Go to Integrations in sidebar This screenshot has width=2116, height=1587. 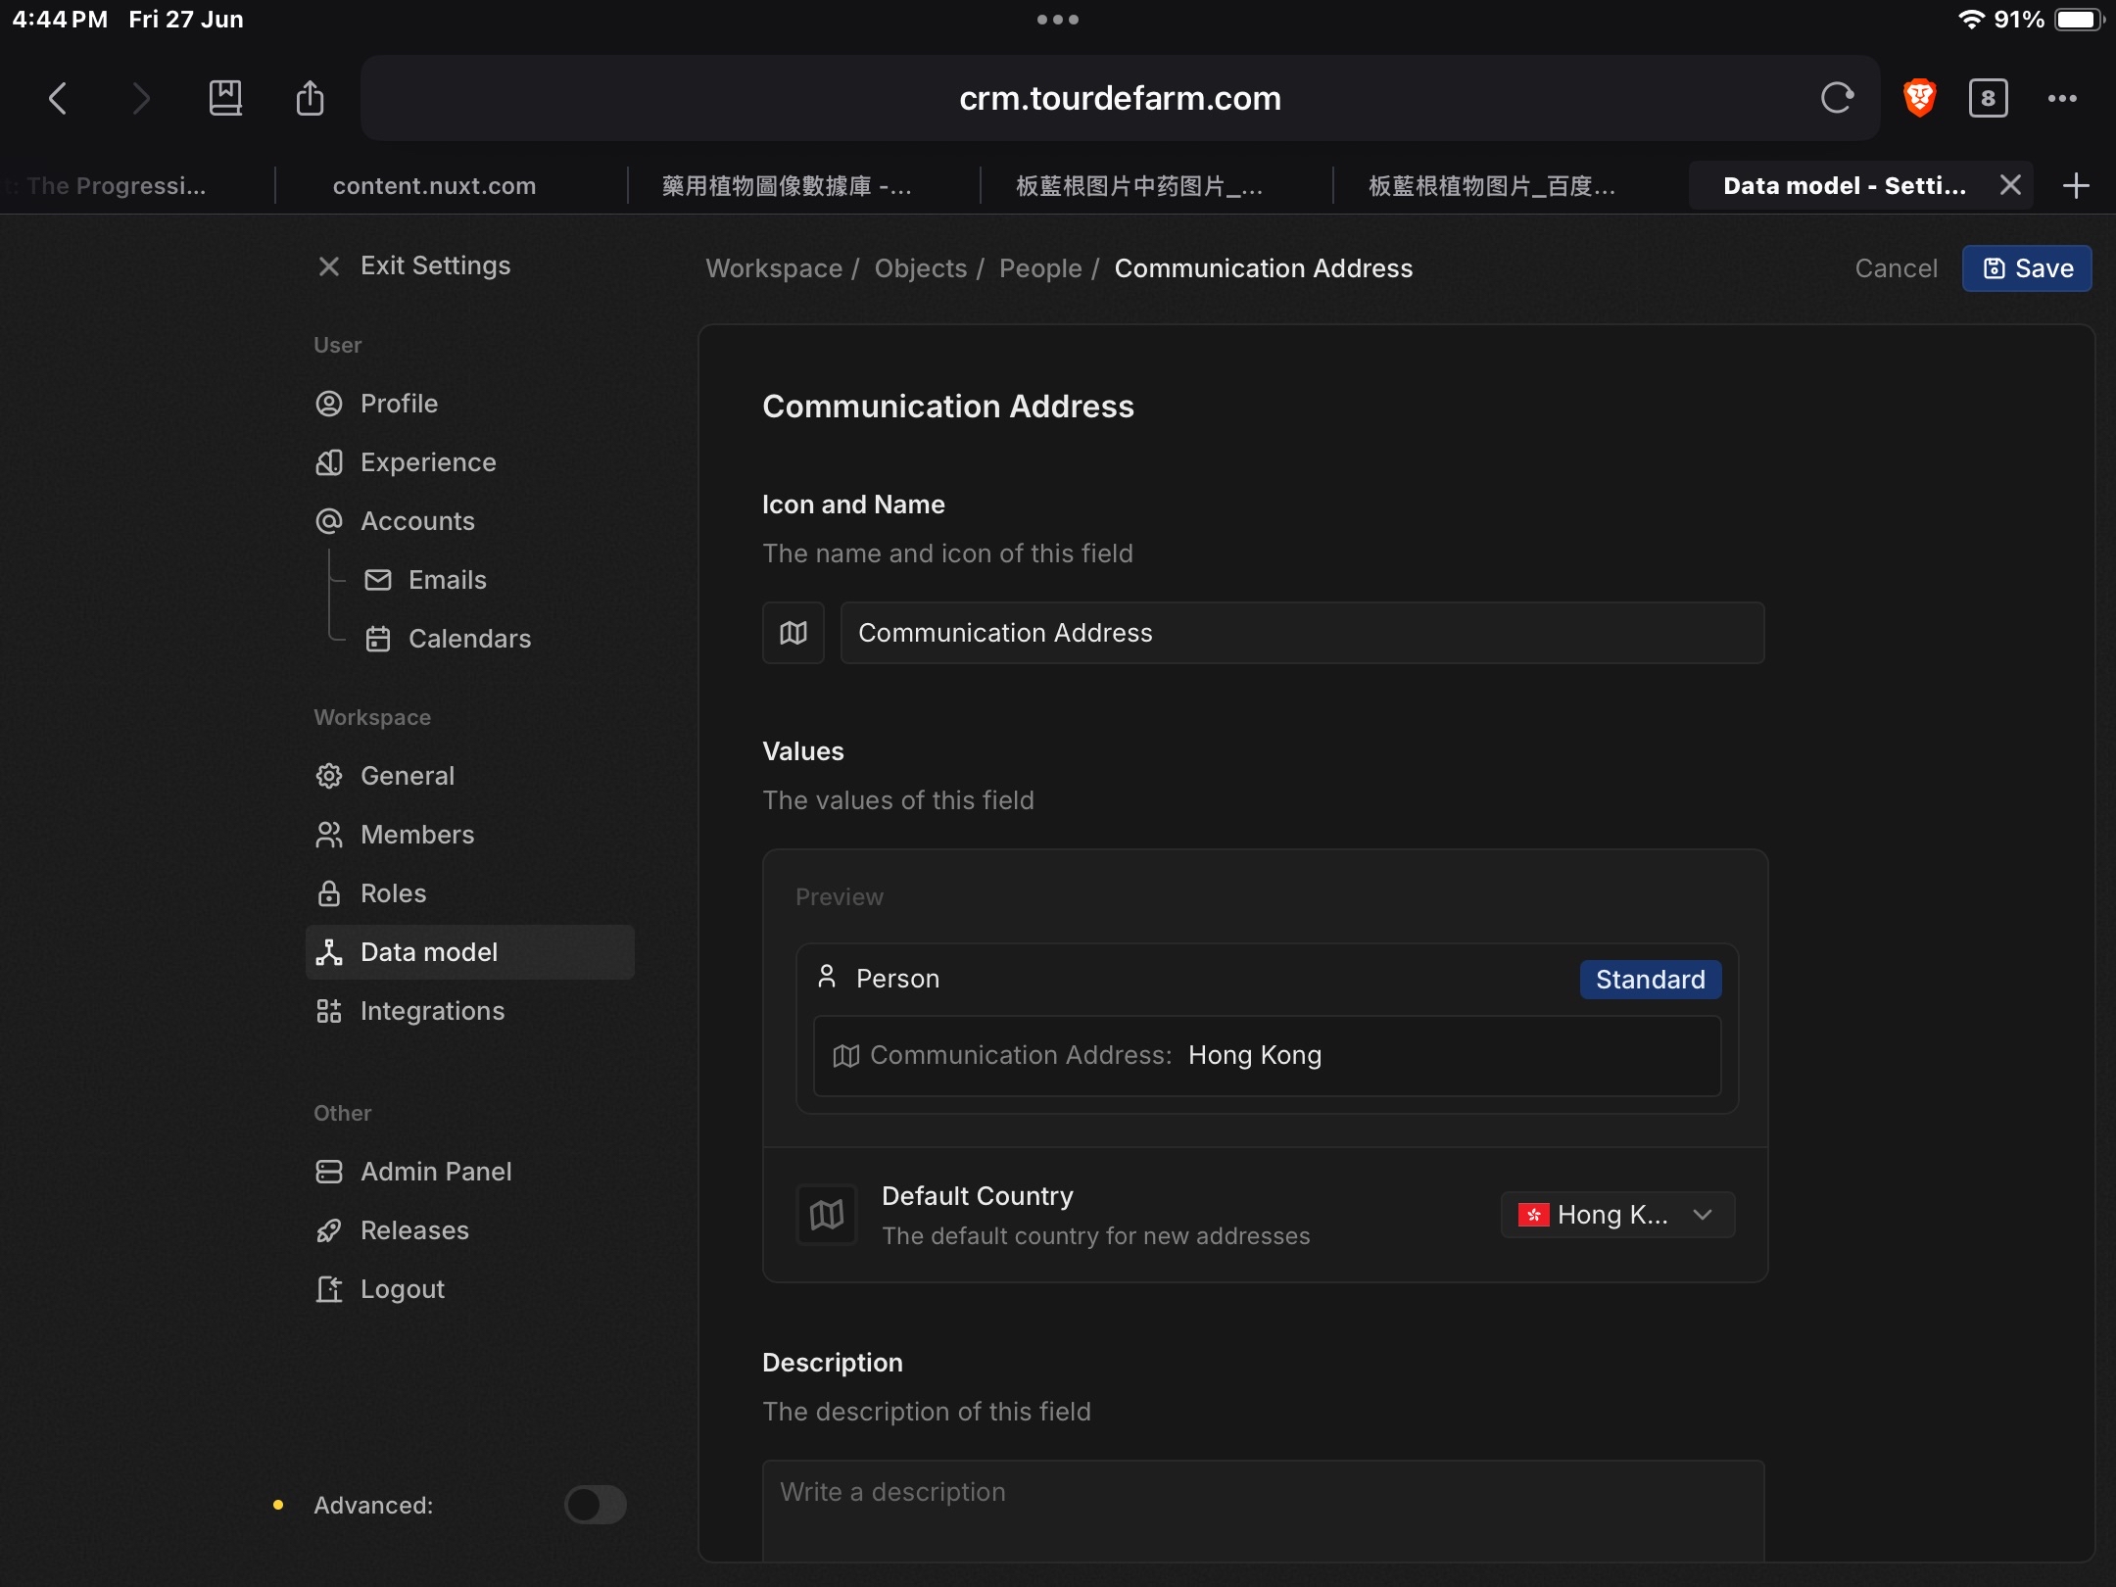pyautogui.click(x=432, y=1011)
